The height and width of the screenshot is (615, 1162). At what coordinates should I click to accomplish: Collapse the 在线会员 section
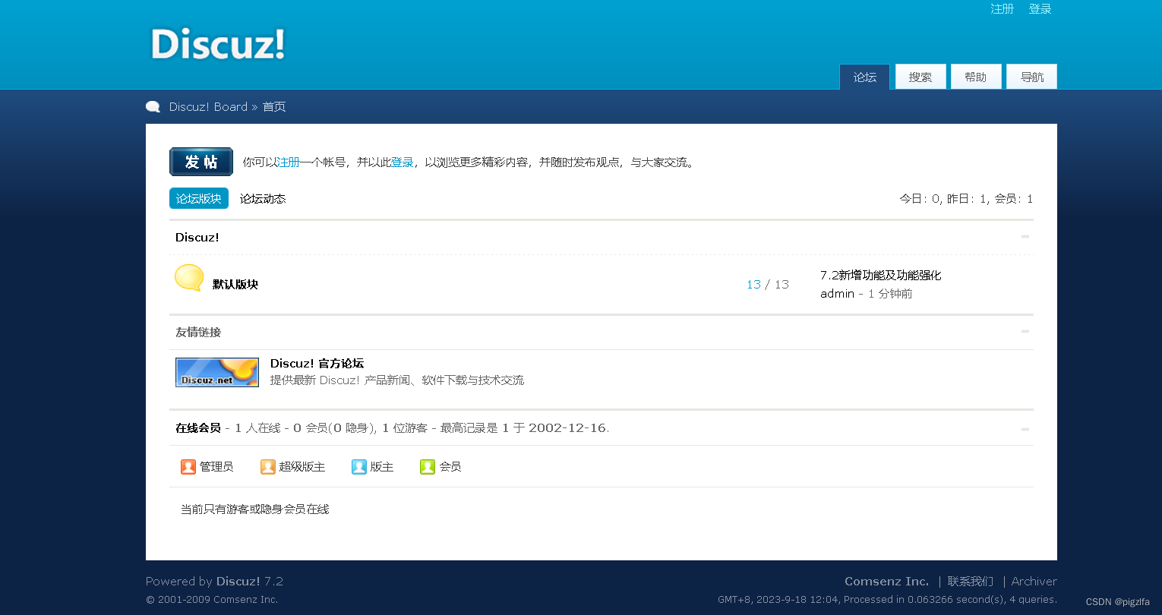(x=1025, y=427)
